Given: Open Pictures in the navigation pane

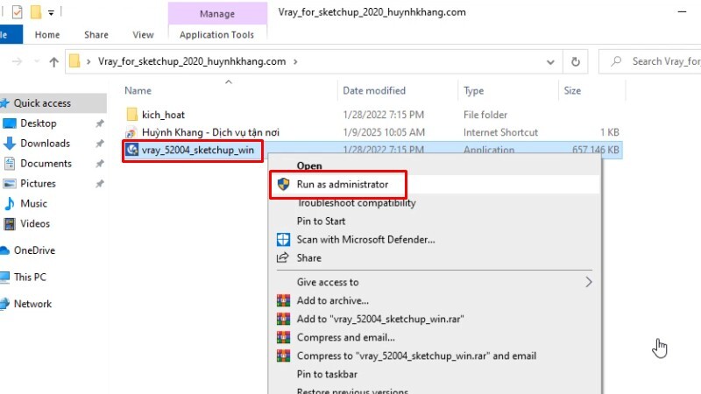Looking at the screenshot, I should (x=38, y=184).
